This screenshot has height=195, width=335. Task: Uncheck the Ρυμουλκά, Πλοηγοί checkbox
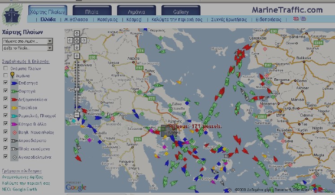coord(5,115)
